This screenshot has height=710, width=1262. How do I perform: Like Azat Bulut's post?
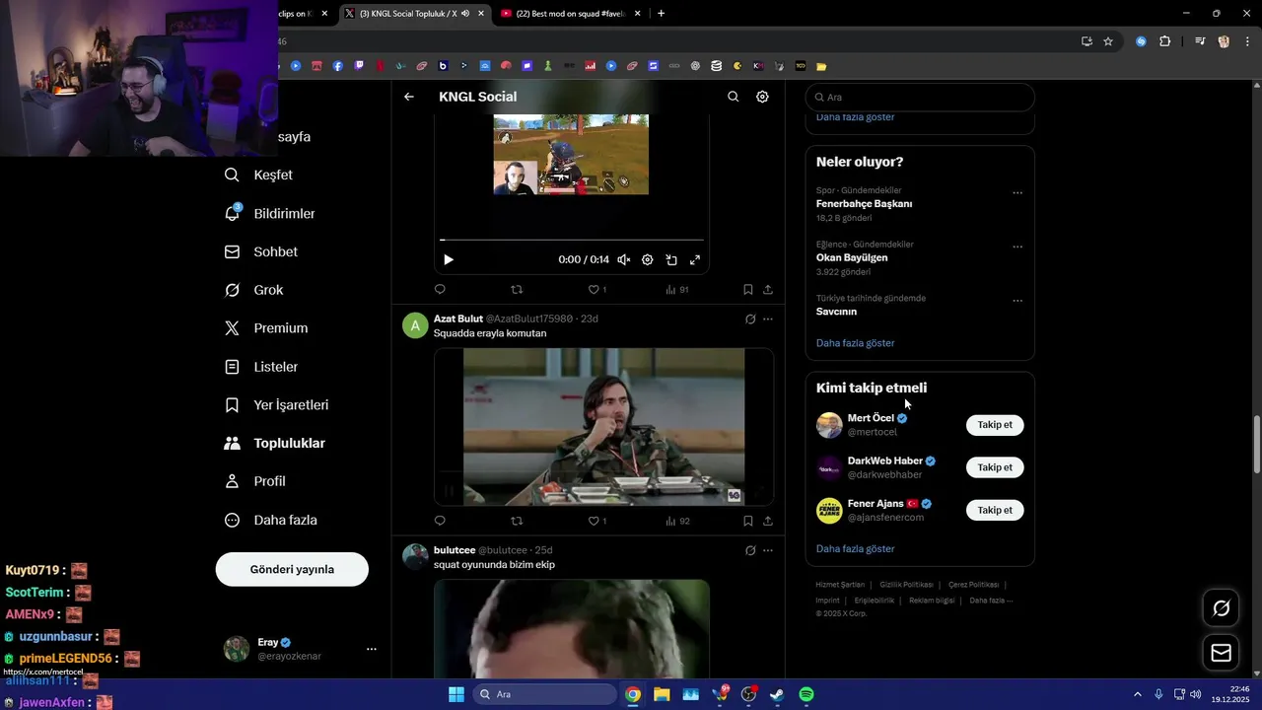[597, 521]
